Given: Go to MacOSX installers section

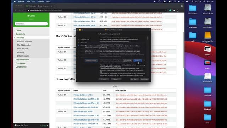Looking at the screenshot, I should tap(24, 45).
